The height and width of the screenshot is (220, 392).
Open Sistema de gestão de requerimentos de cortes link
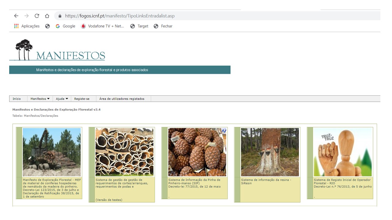(x=123, y=183)
